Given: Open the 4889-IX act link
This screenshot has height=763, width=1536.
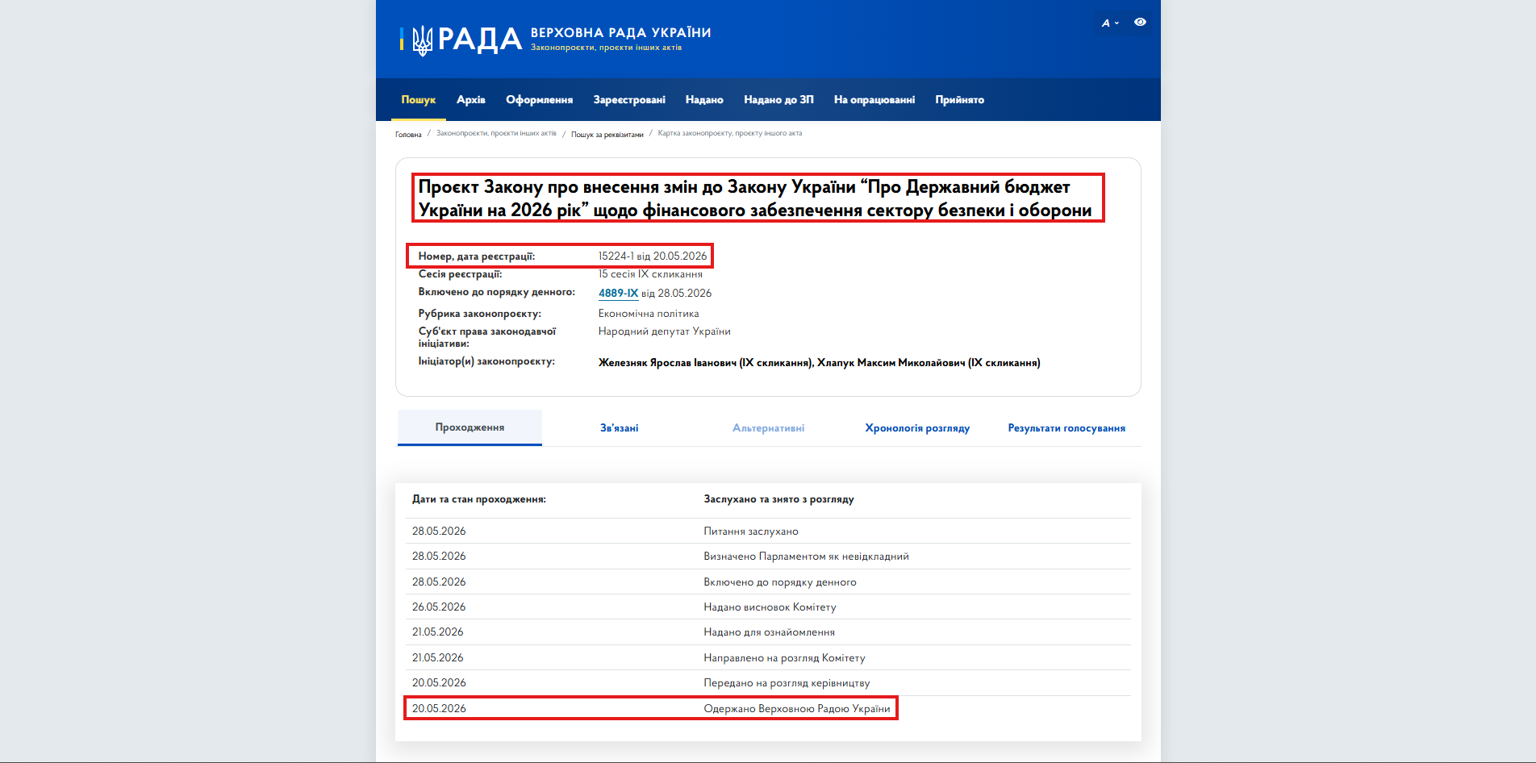Looking at the screenshot, I should tap(619, 294).
